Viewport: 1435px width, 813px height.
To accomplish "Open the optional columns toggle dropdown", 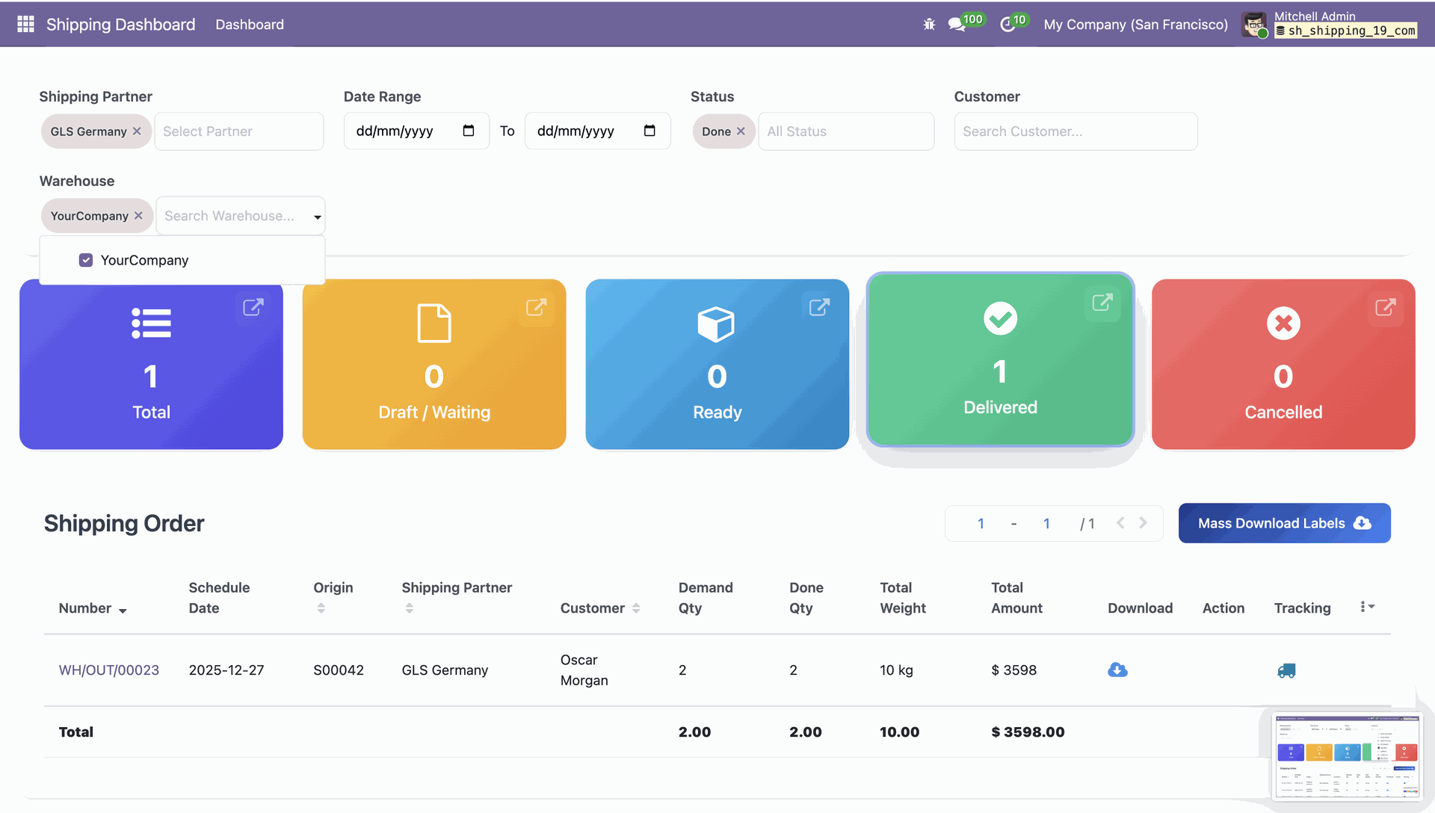I will point(1367,607).
